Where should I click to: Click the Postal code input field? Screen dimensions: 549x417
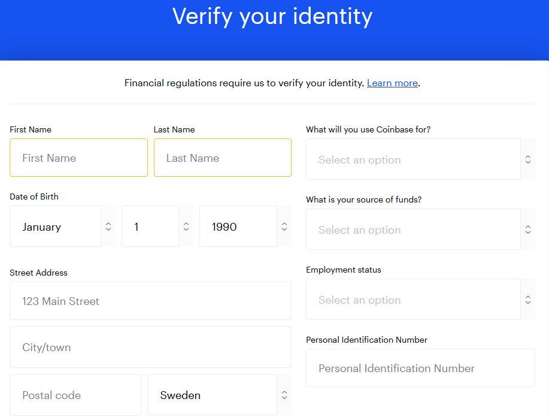75,395
